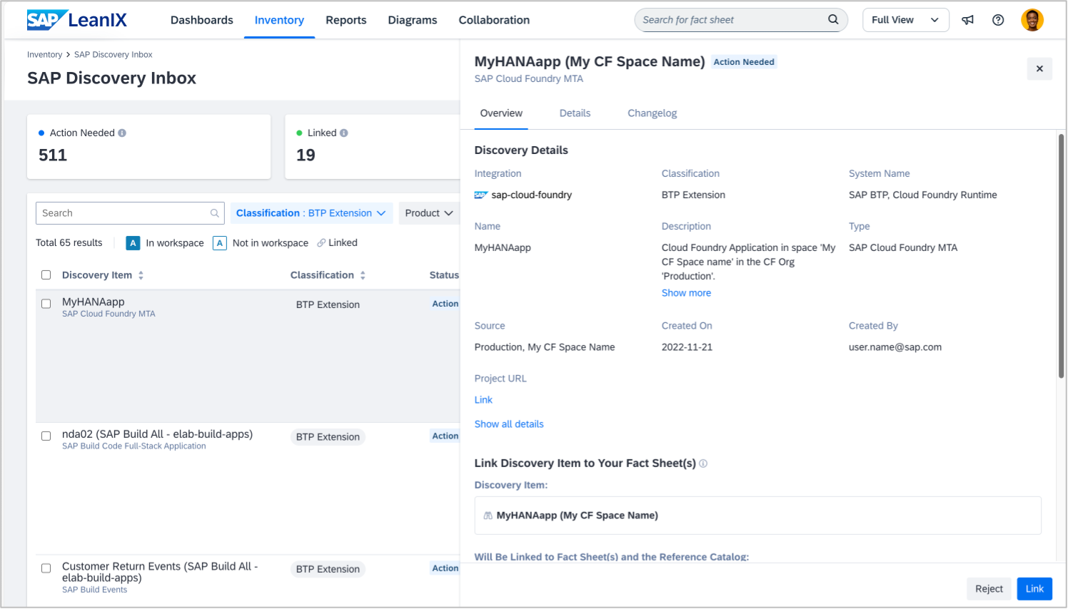1068x609 pixels.
Task: Select the Linked 19 card
Action: (373, 147)
